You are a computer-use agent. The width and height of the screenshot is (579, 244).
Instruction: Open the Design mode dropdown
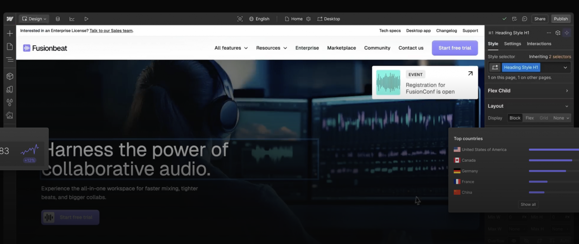tap(34, 19)
